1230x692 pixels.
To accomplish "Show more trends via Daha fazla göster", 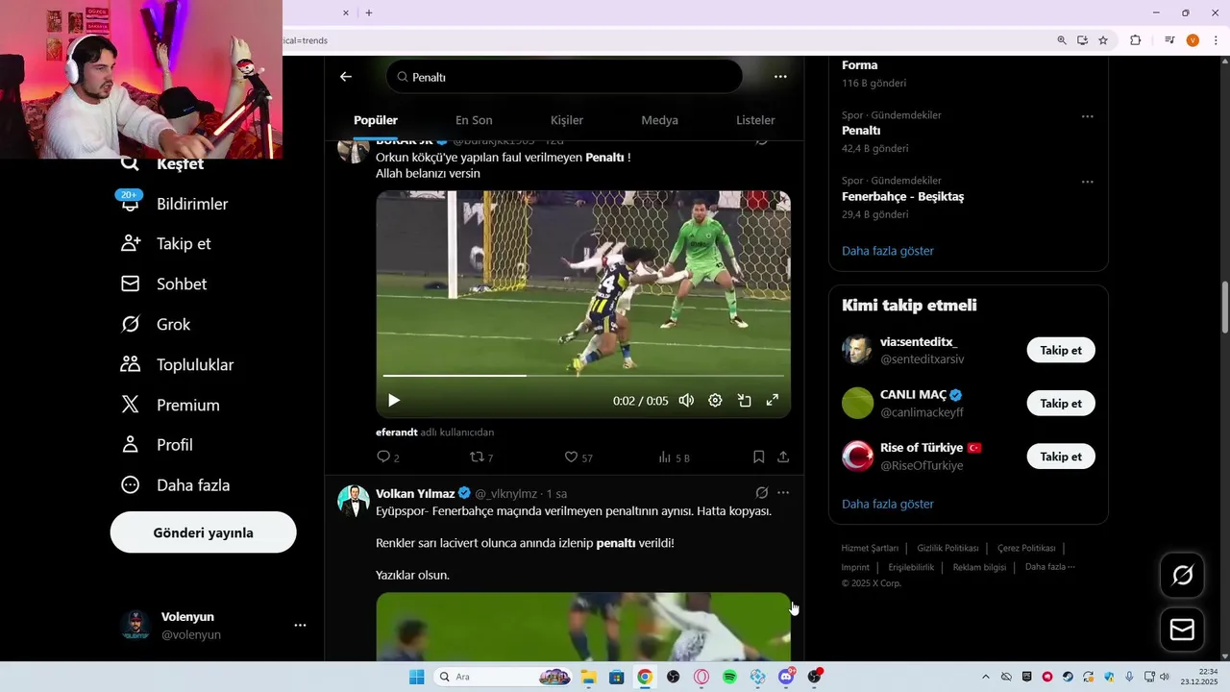I will 888,251.
